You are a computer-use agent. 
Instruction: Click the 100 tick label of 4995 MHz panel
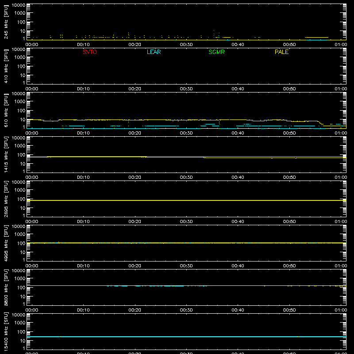pyautogui.click(x=21, y=243)
